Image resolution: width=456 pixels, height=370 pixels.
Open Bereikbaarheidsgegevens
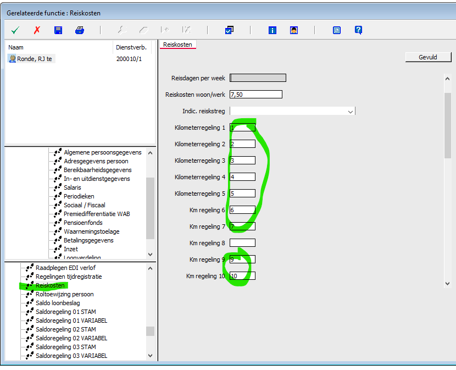tap(97, 170)
